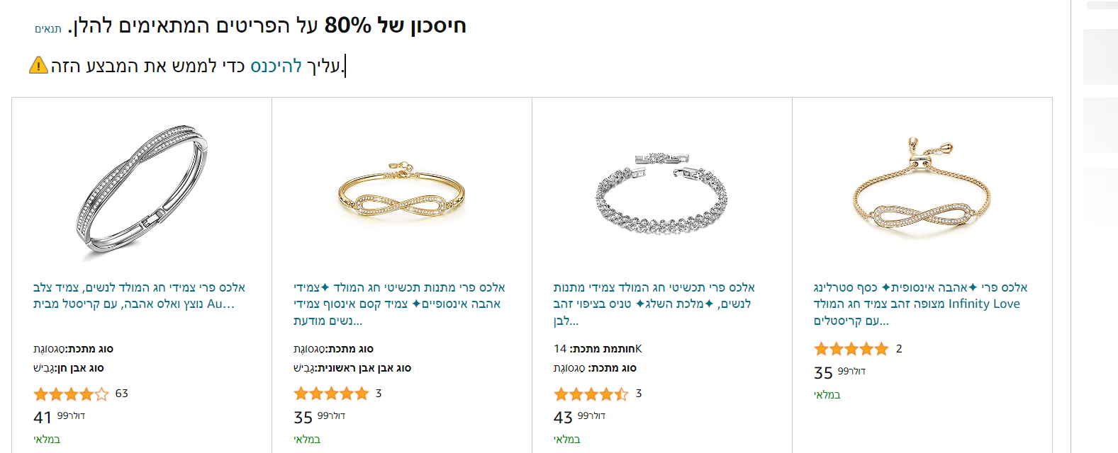The height and width of the screenshot is (453, 1118).
Task: Open the title link ending with Au…
Action: click(139, 296)
